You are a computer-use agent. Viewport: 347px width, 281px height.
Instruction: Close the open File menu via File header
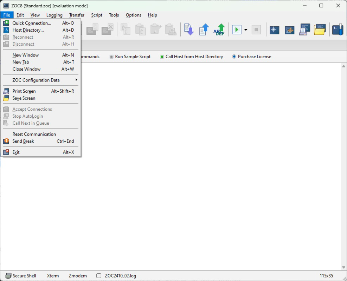(x=7, y=15)
